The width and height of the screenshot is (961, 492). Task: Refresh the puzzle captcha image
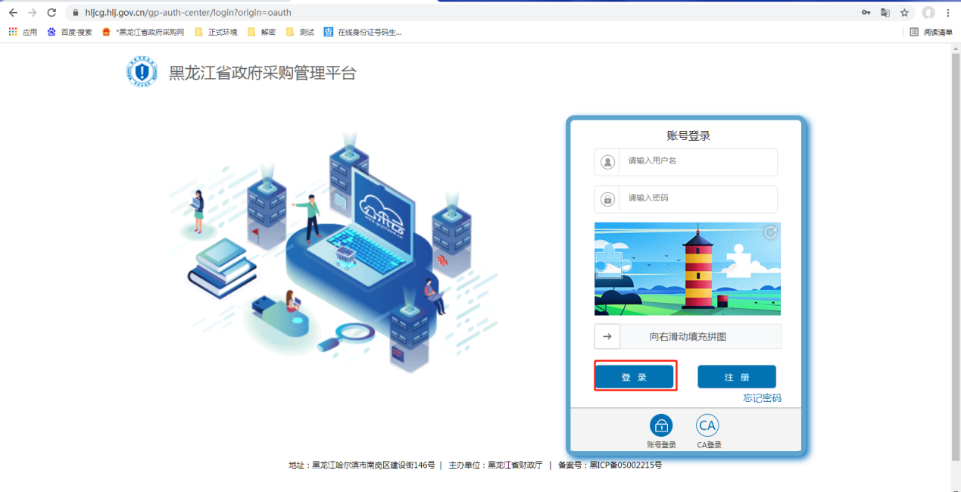(x=770, y=232)
